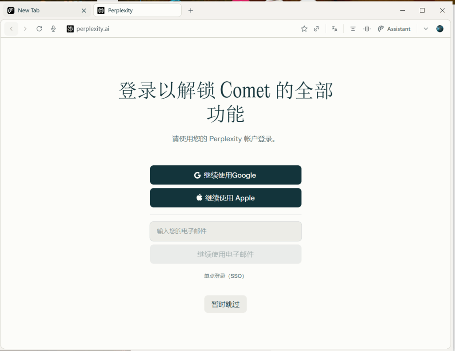Click the page summary lines icon
Image resolution: width=455 pixels, height=351 pixels.
353,29
